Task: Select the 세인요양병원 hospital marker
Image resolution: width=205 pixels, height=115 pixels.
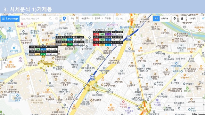Action: (22, 24)
